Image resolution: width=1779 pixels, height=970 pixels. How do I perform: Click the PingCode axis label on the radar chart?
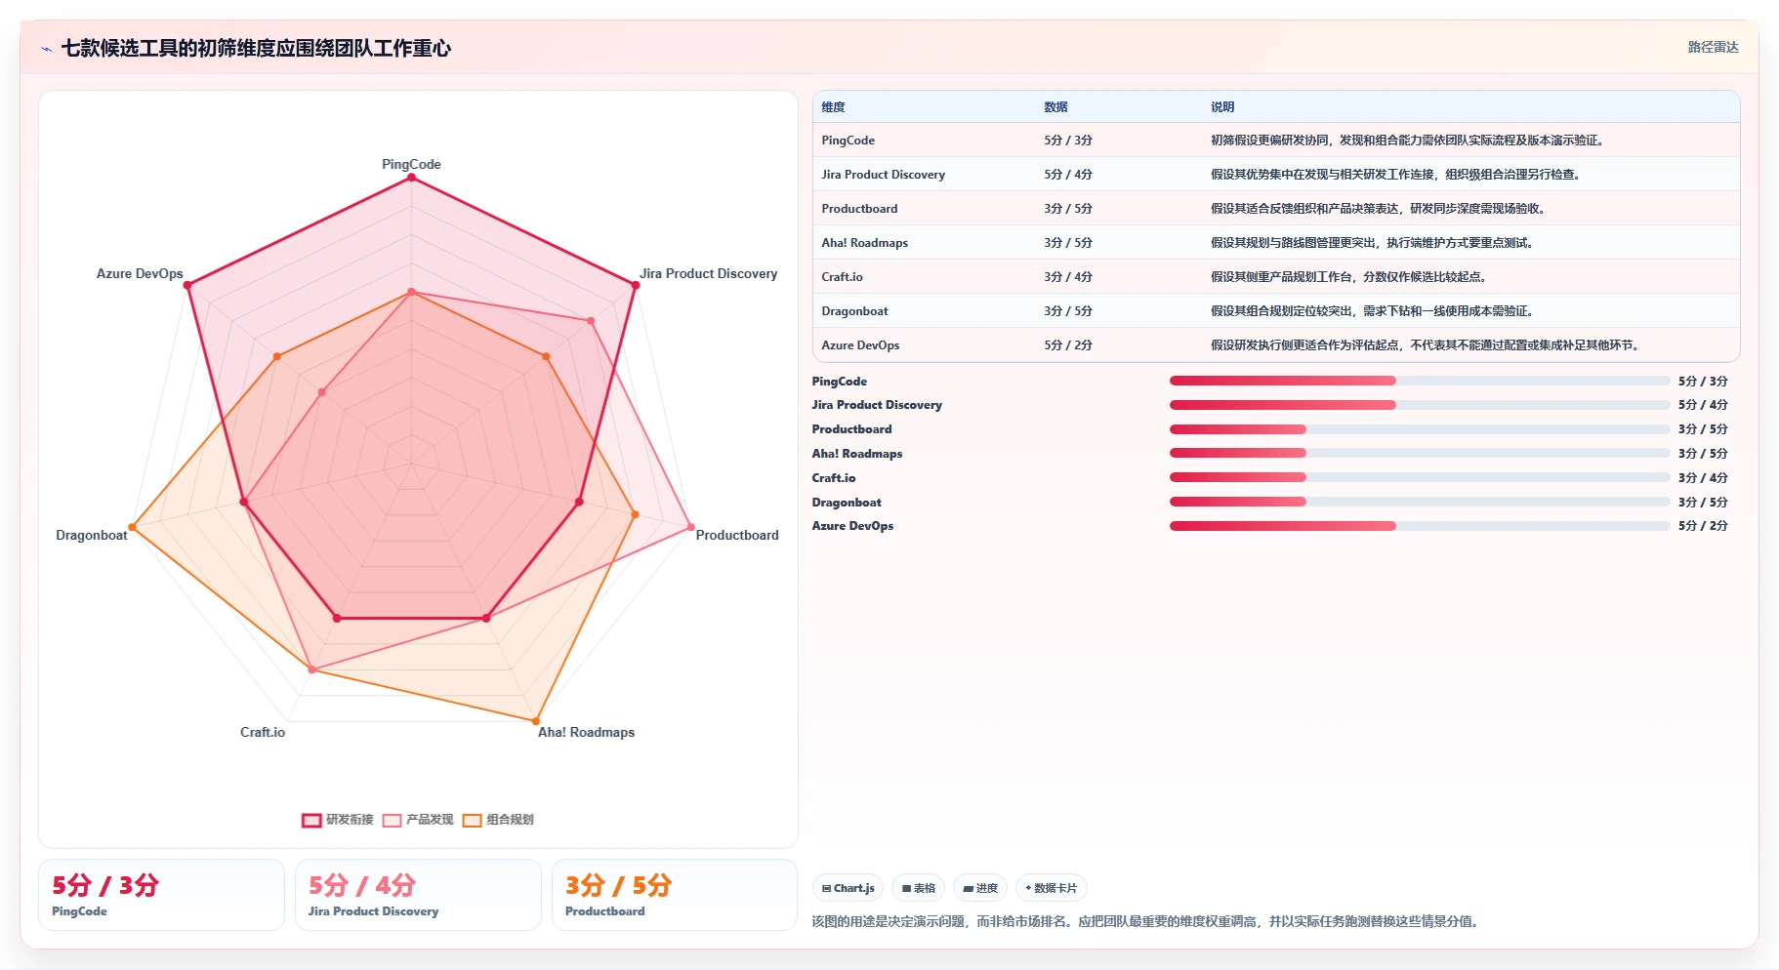[411, 164]
